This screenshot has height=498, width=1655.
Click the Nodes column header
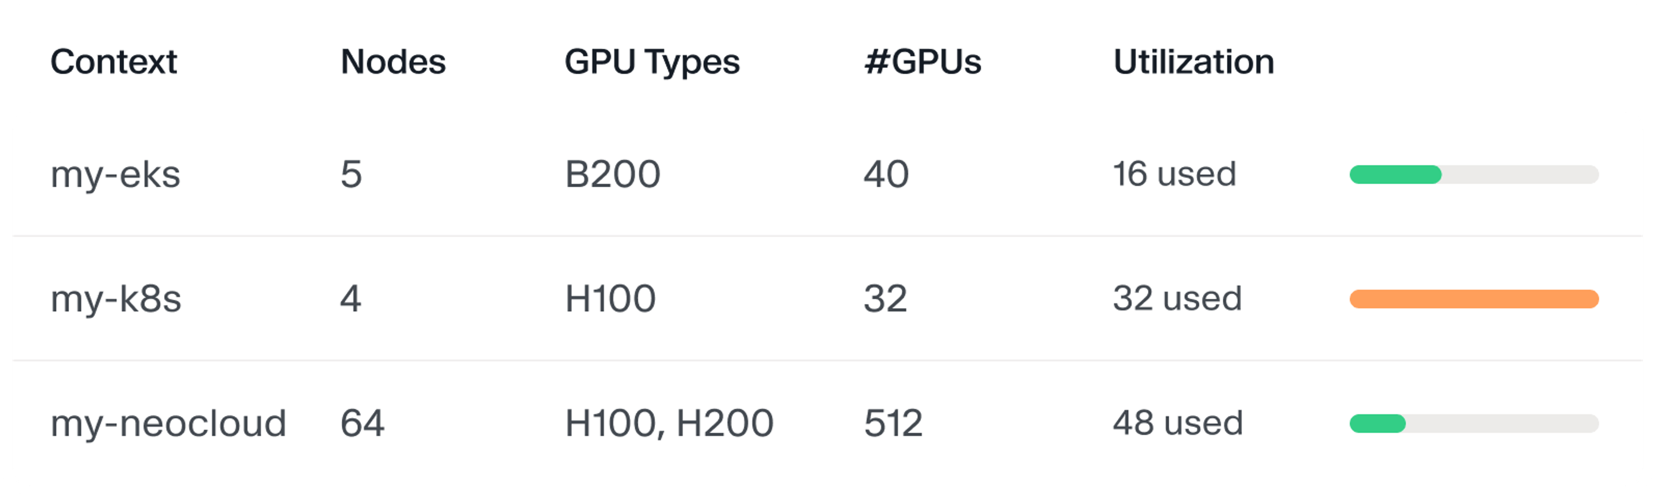[x=393, y=62]
